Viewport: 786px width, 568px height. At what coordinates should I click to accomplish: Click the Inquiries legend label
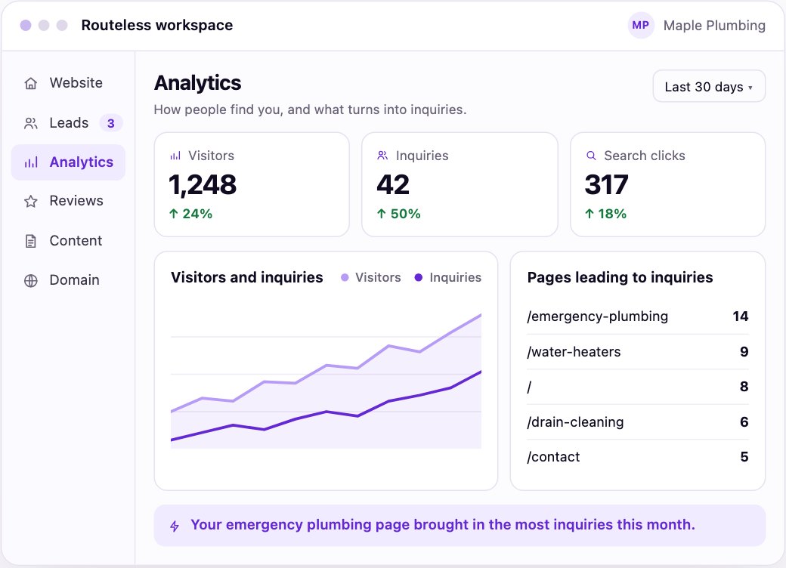(x=455, y=277)
